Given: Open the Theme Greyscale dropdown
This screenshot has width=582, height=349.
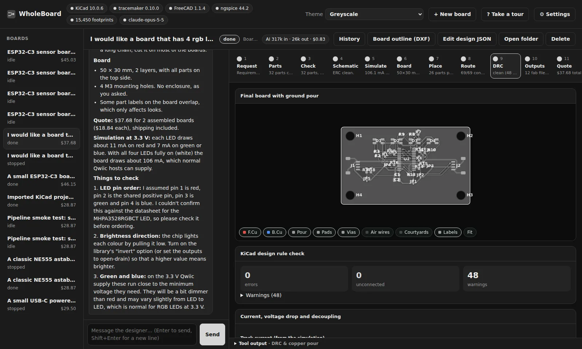Looking at the screenshot, I should (374, 14).
